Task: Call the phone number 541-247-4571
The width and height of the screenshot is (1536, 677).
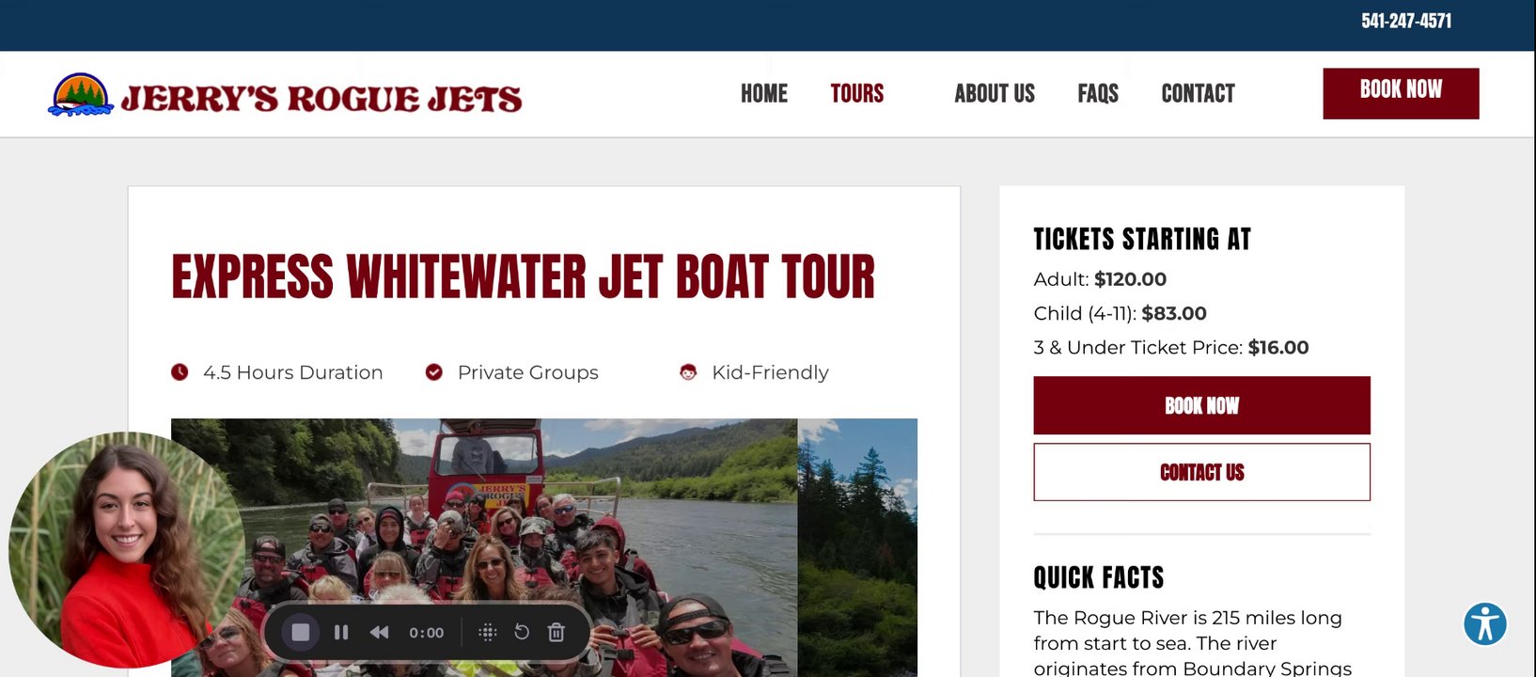Action: tap(1405, 21)
